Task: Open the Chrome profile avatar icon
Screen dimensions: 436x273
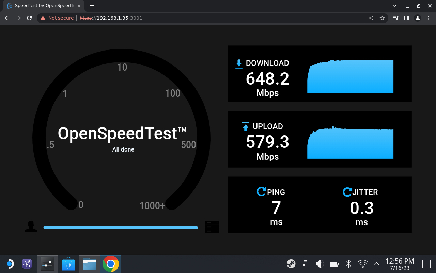Action: click(x=417, y=18)
